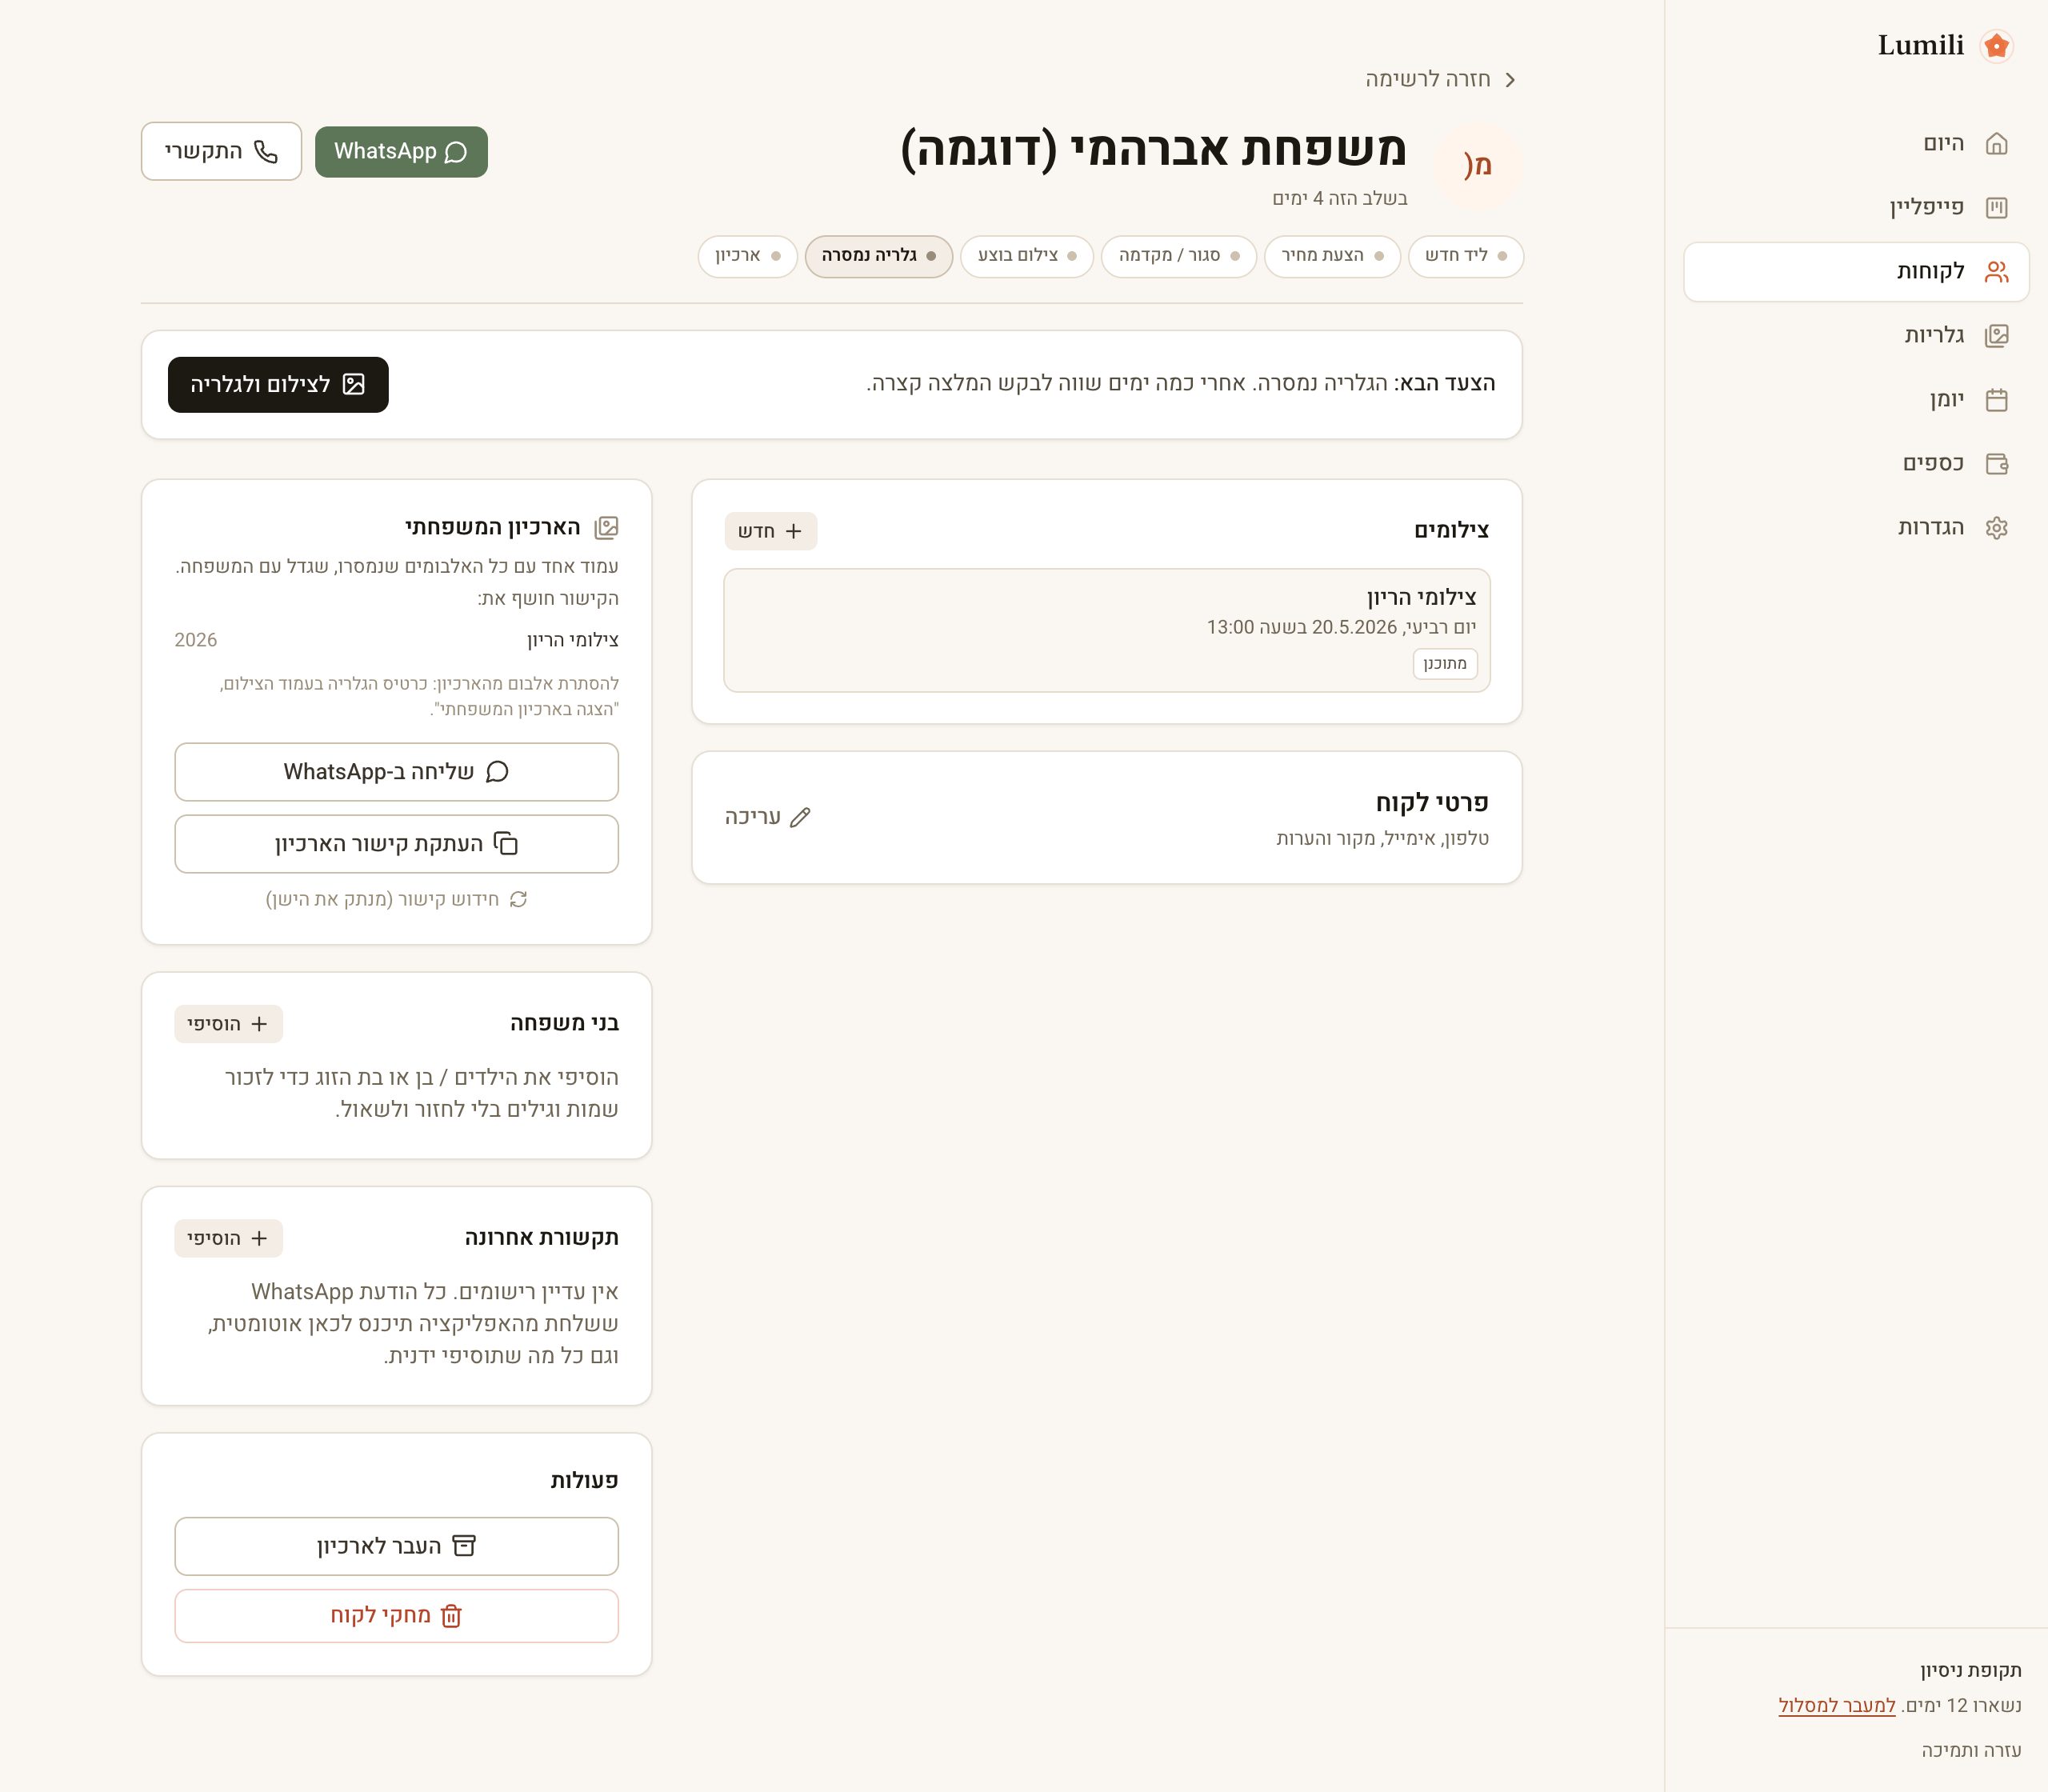The image size is (2048, 1792).
Task: Click the refresh icon for חידוש קישור
Action: pos(518,899)
